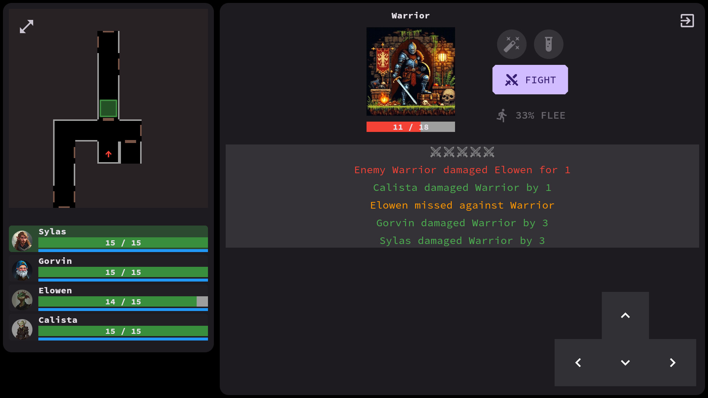This screenshot has width=708, height=398.
Task: Click the 33% FLEE option
Action: tap(531, 115)
